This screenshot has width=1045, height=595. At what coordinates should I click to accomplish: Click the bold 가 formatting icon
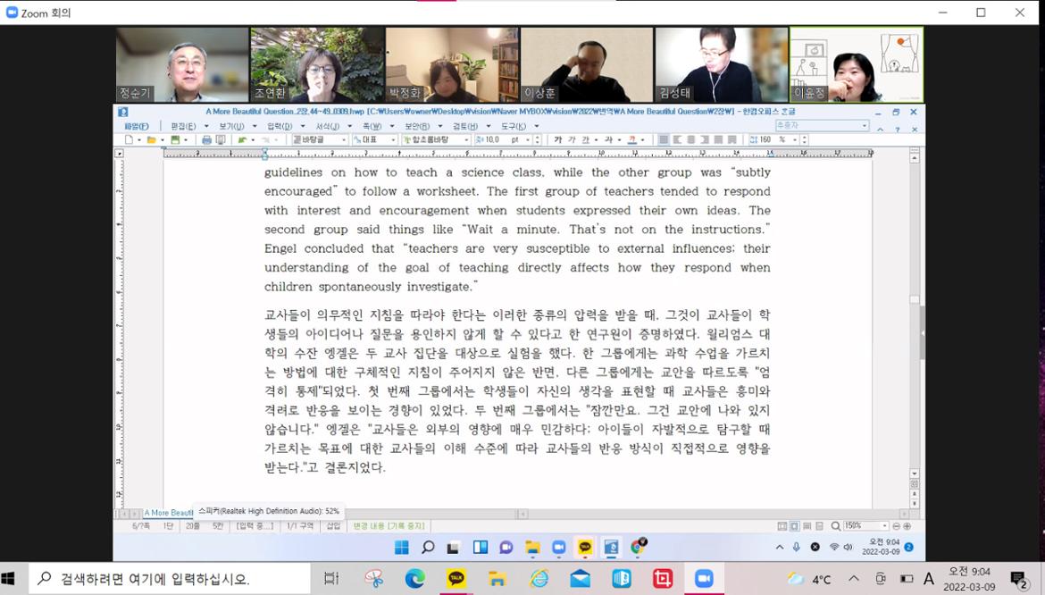pyautogui.click(x=558, y=140)
